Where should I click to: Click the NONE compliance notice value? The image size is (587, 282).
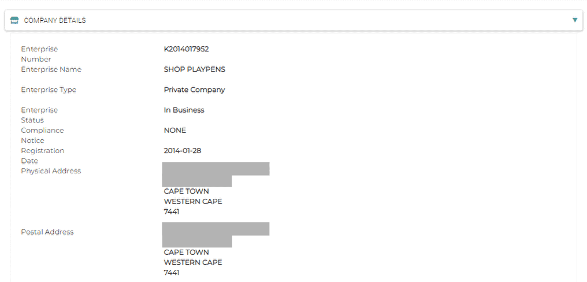coord(175,130)
